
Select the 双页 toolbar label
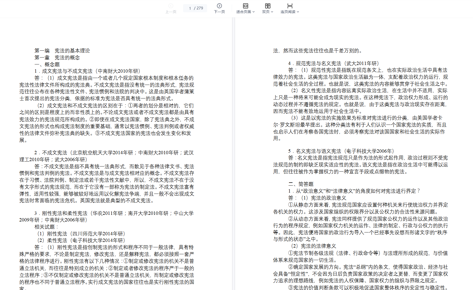tap(266, 12)
